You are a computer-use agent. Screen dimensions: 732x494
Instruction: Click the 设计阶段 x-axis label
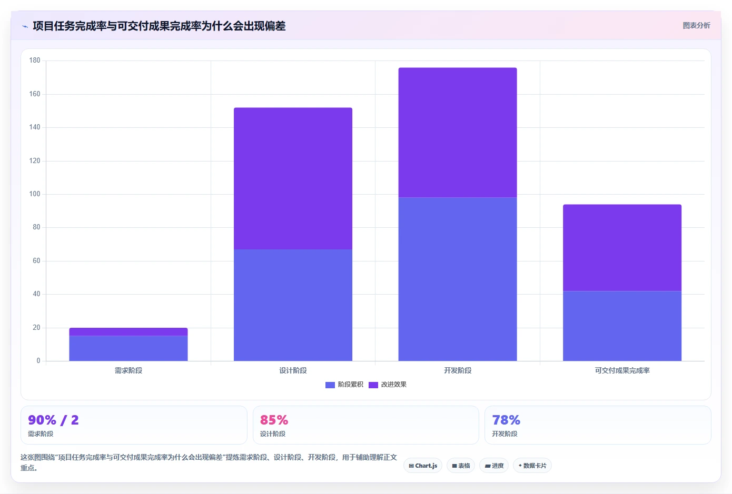[x=293, y=370]
